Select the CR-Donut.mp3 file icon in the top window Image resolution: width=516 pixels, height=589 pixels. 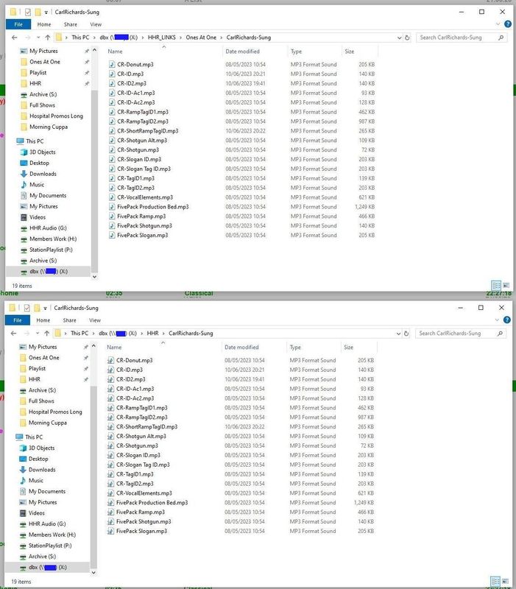(x=112, y=64)
